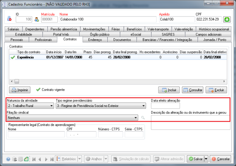Click the green icon next to CPF field
236x166 pixels.
pos(227,20)
